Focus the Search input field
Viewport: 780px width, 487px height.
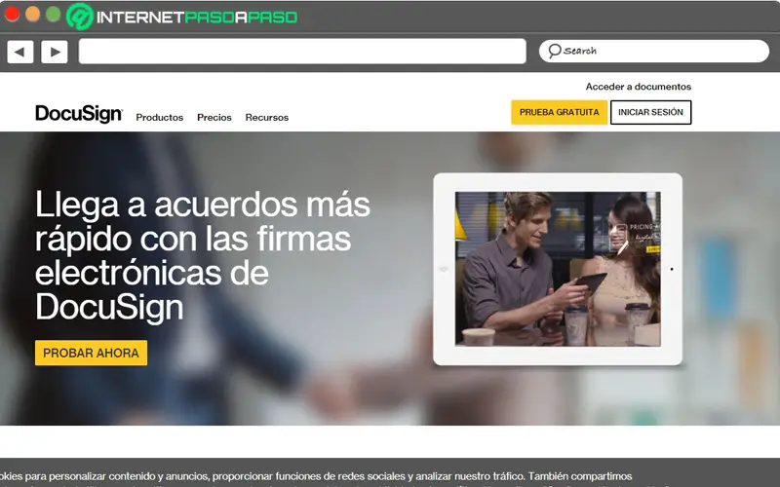pos(654,52)
